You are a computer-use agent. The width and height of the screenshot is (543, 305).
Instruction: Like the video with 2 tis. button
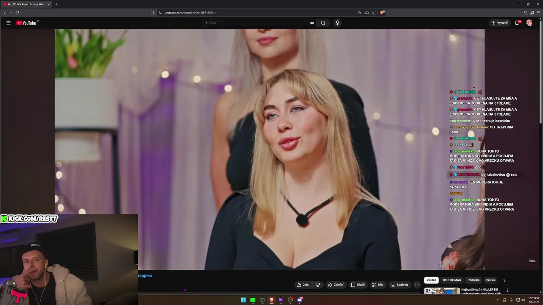tap(303, 285)
